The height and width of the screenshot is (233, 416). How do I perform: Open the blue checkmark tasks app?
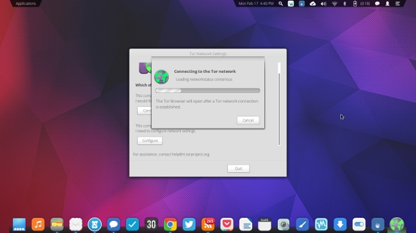click(132, 224)
